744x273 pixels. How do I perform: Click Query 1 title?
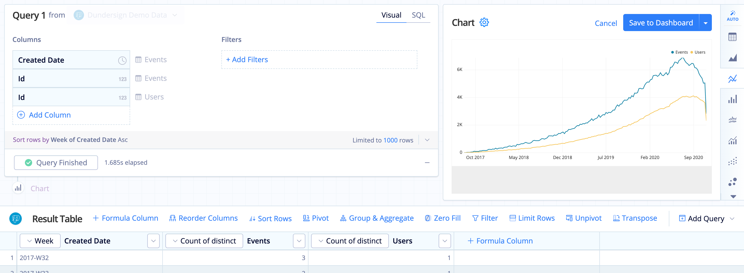pos(29,15)
